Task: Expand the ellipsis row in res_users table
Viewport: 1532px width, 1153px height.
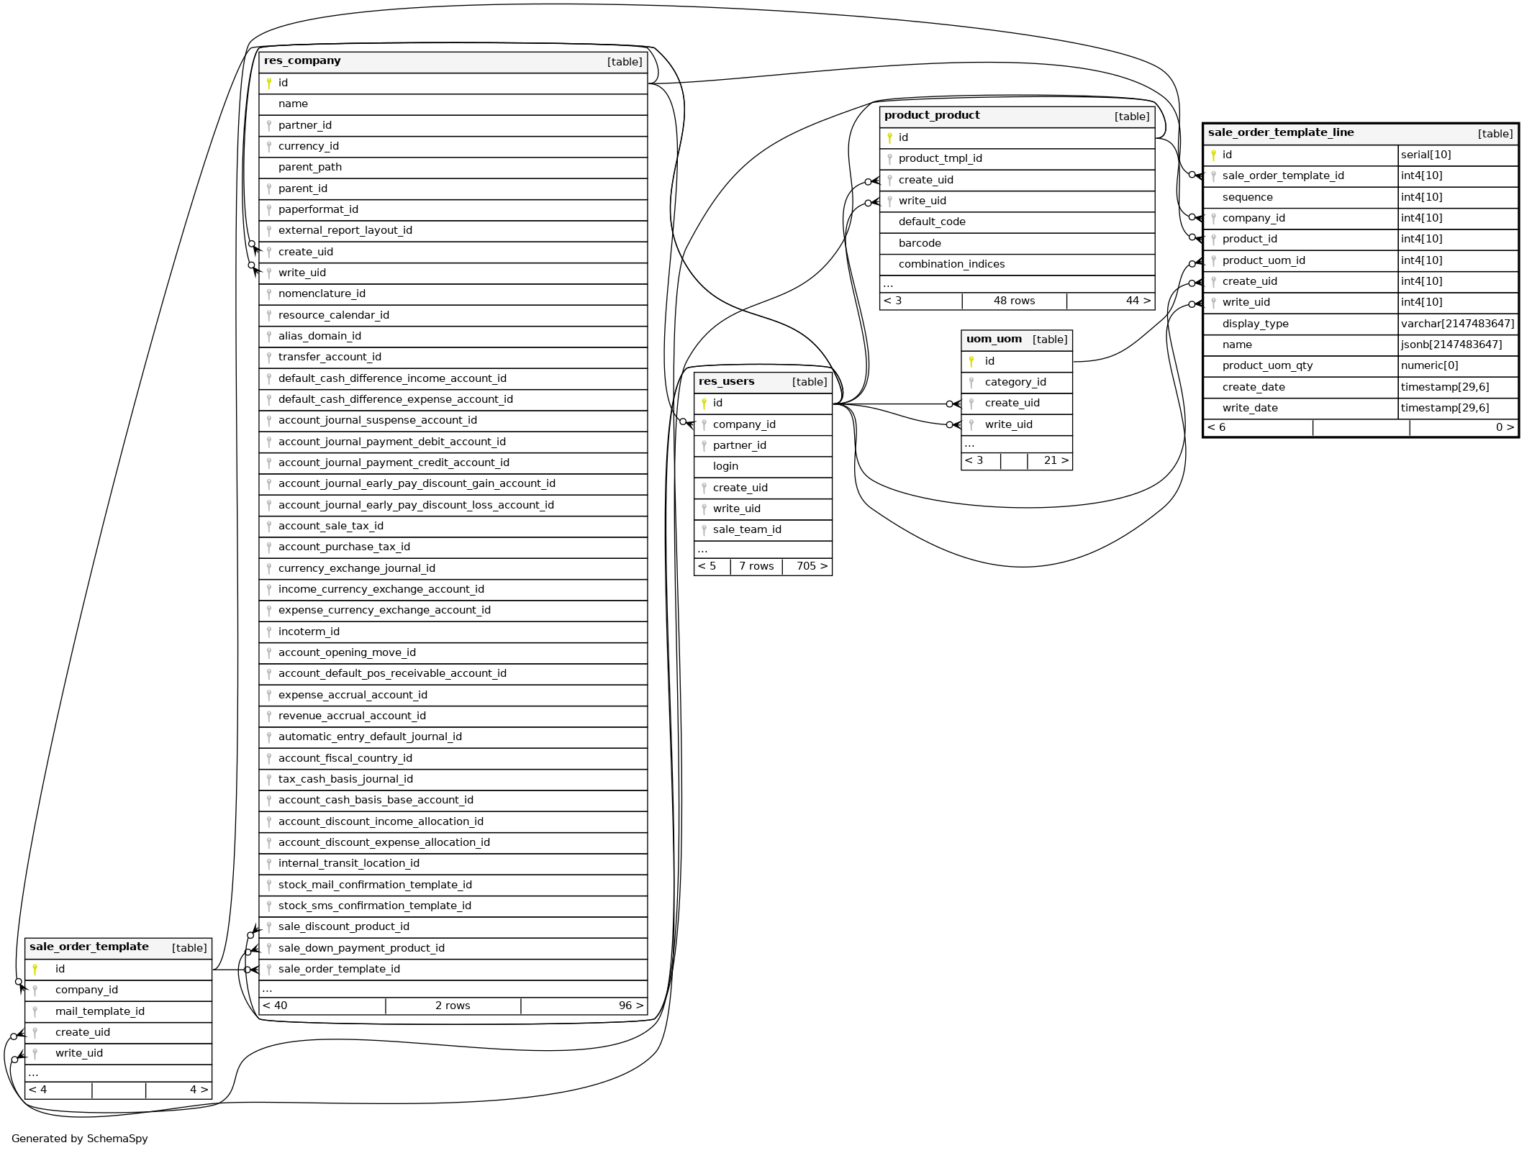Action: pos(702,550)
